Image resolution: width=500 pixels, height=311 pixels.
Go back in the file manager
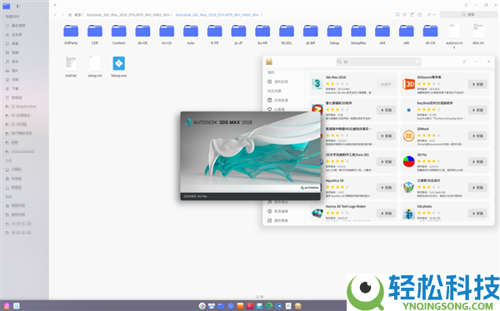(55, 15)
